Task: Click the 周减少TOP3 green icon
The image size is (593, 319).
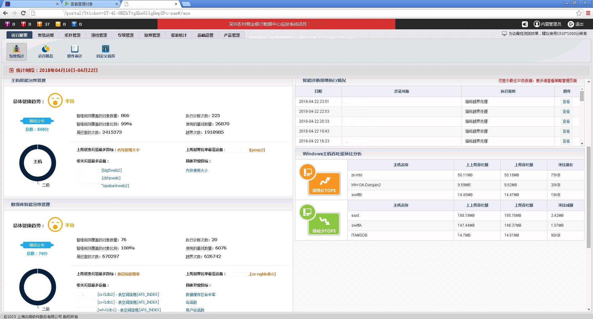Action: pos(324,224)
